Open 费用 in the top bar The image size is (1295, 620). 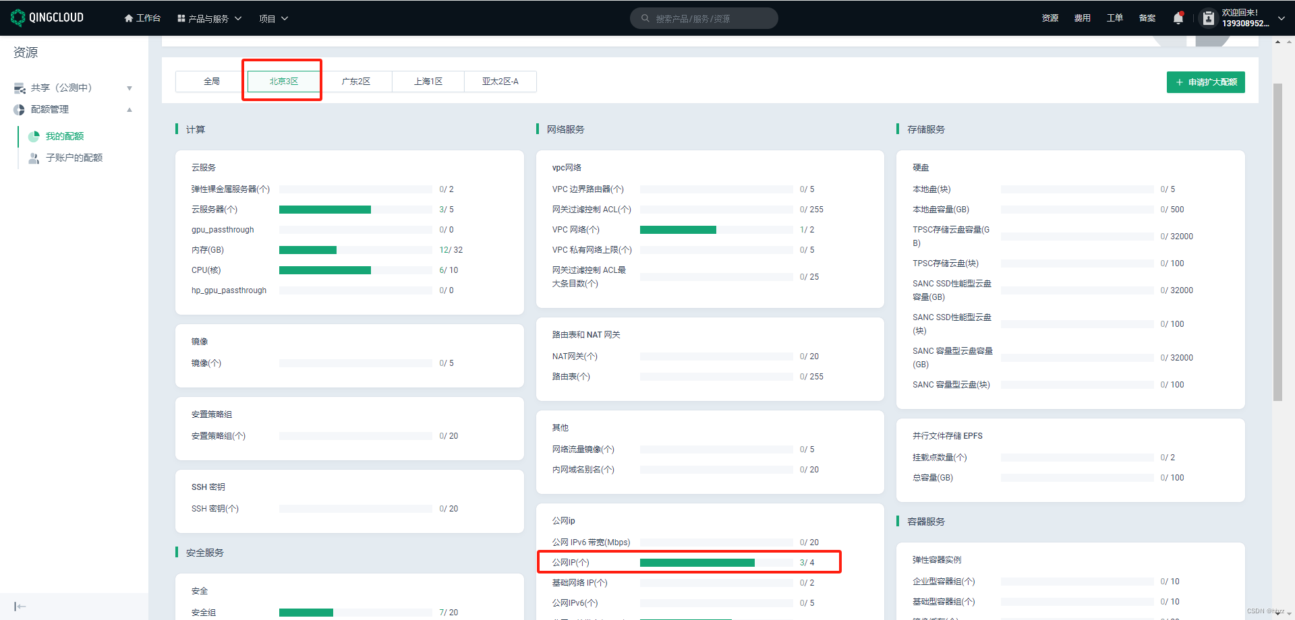tap(1083, 18)
